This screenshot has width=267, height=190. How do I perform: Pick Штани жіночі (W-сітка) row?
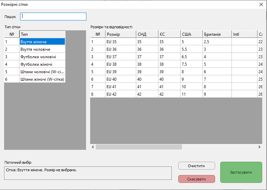(x=42, y=79)
